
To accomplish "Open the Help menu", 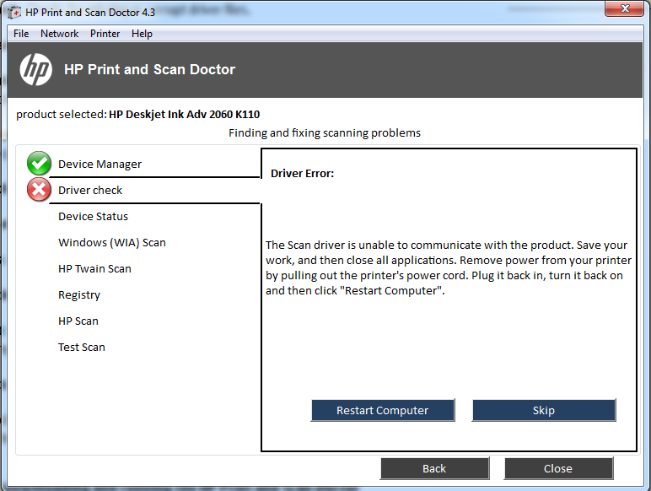I will tap(142, 34).
